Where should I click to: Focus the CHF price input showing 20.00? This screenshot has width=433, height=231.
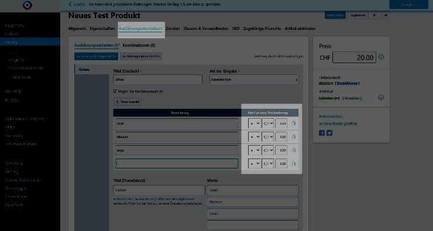pyautogui.click(x=354, y=57)
